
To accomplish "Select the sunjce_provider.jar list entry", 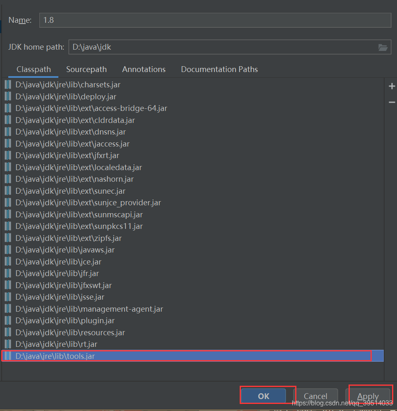I will pos(88,202).
